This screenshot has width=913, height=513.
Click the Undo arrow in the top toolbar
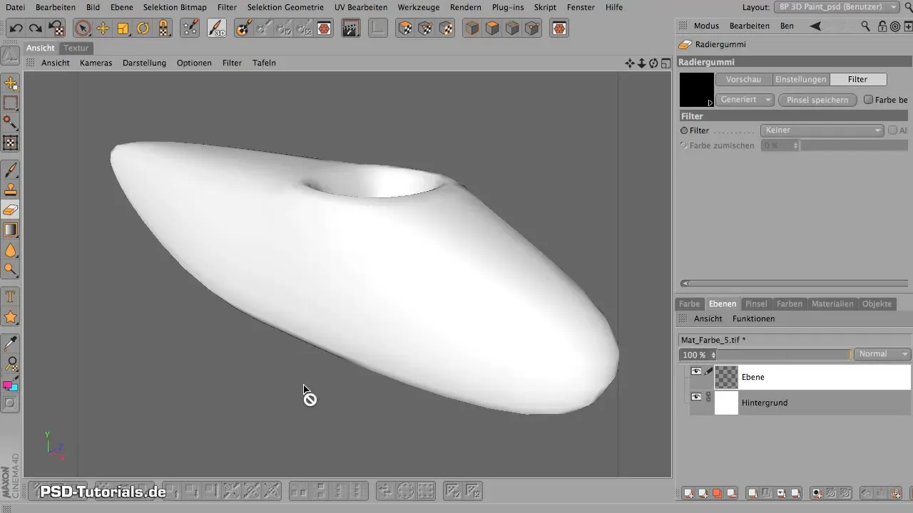16,28
